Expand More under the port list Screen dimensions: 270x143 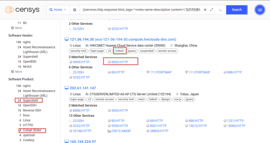[x=17, y=28]
